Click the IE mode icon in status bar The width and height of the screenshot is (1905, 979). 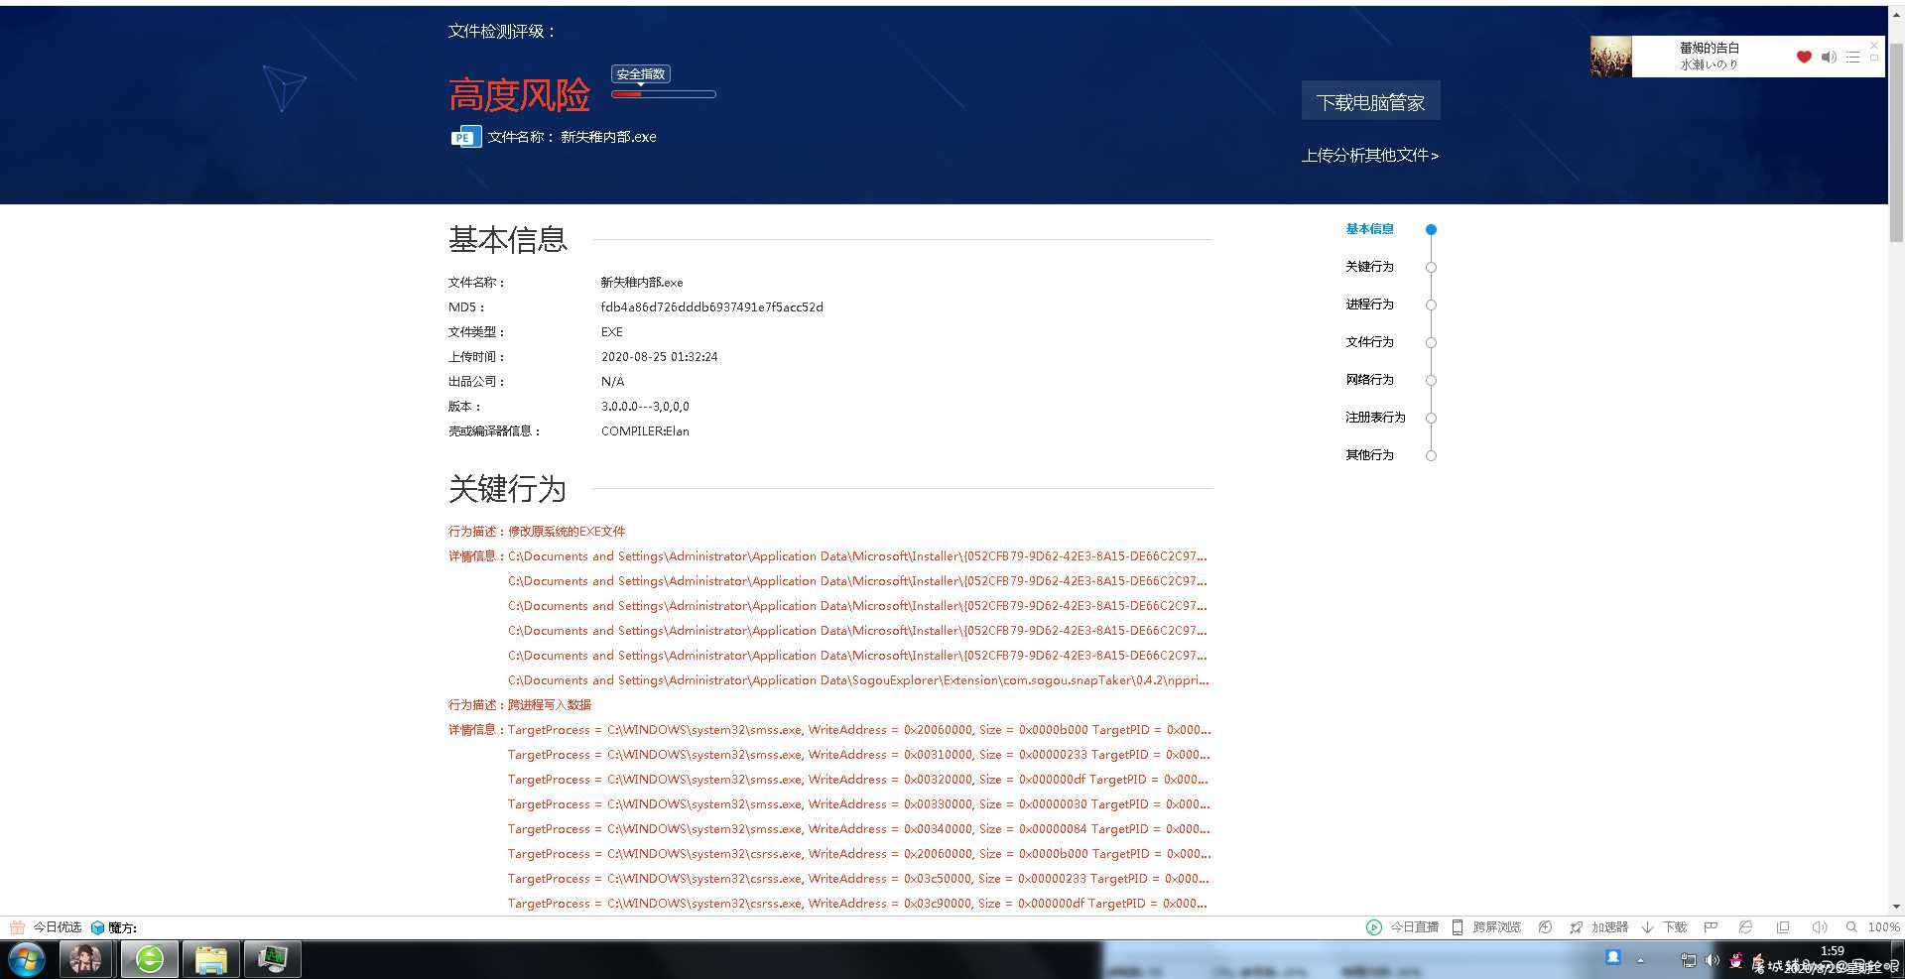[x=1745, y=927]
